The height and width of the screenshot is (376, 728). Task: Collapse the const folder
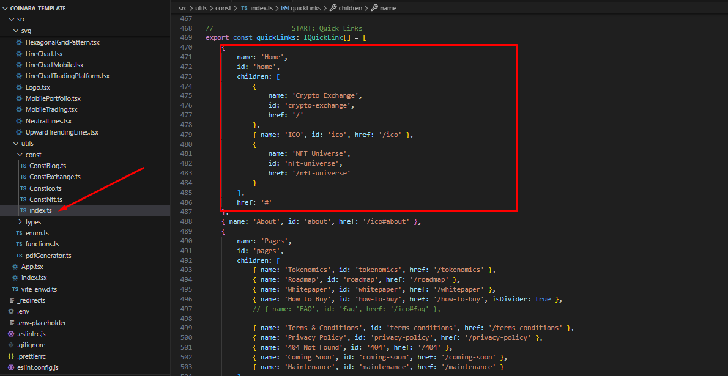tap(20, 155)
